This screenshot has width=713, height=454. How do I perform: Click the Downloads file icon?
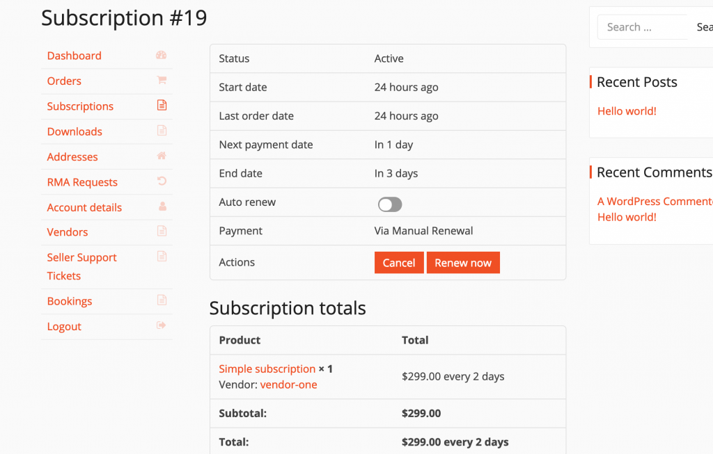click(x=162, y=131)
